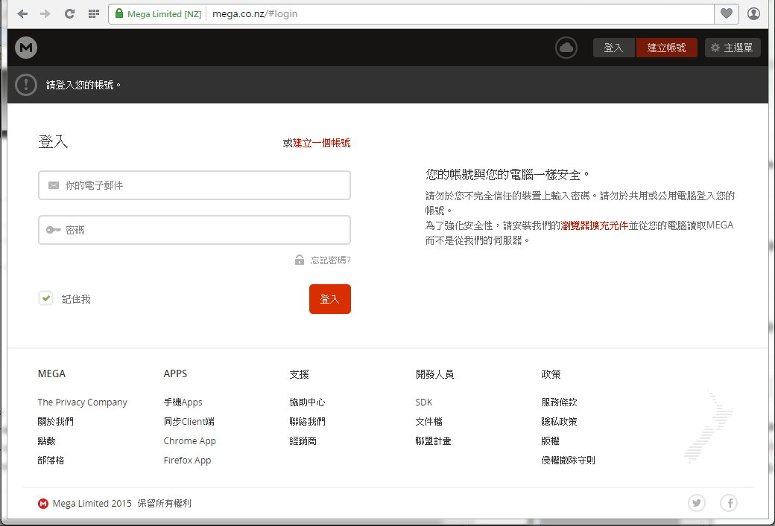Click the exclamation notice icon

pyautogui.click(x=26, y=85)
